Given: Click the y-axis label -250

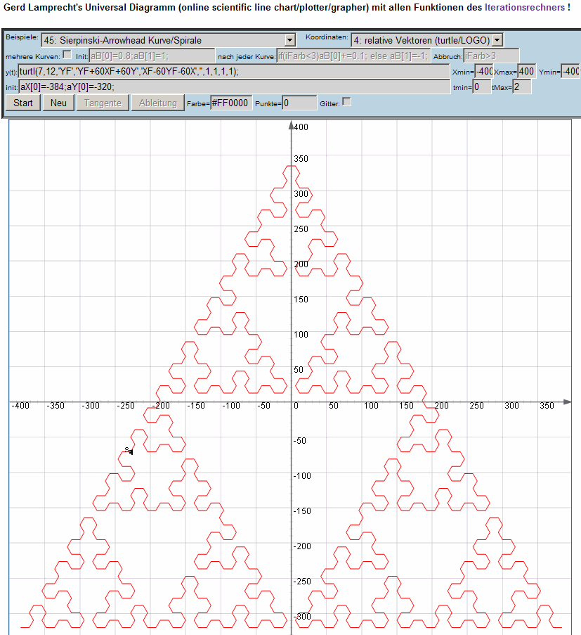Looking at the screenshot, I should (x=302, y=582).
